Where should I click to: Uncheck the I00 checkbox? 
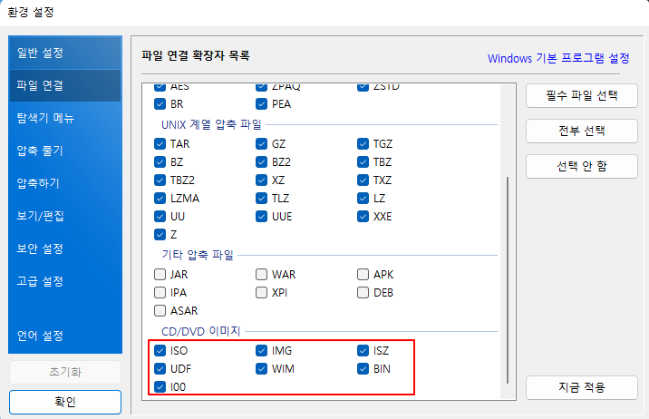[x=160, y=387]
